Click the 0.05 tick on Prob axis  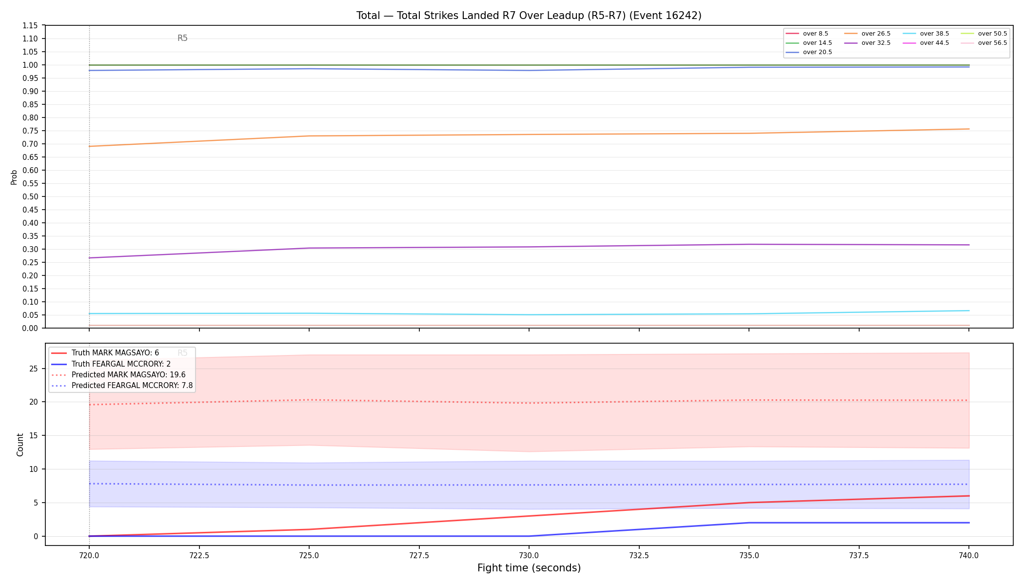coord(30,315)
